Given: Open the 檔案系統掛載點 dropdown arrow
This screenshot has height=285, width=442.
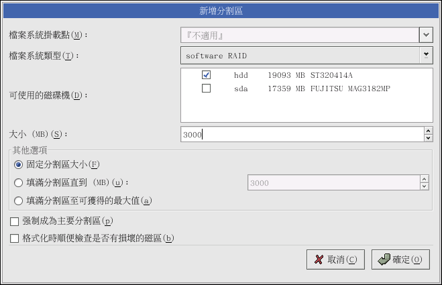Looking at the screenshot, I should 426,34.
